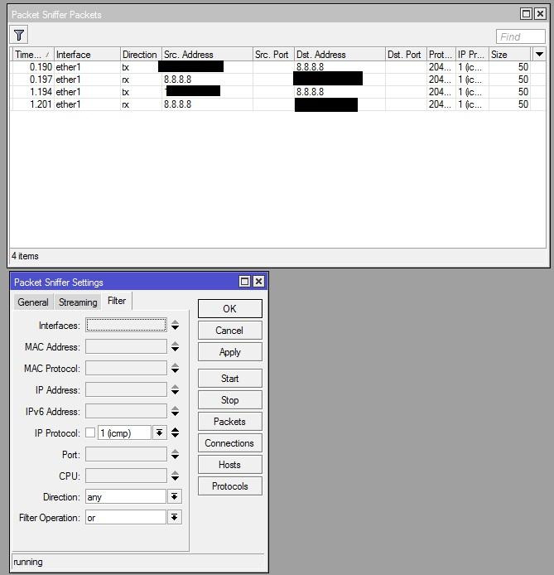This screenshot has width=554, height=575.
Task: Start the packet sniffer
Action: tap(229, 379)
